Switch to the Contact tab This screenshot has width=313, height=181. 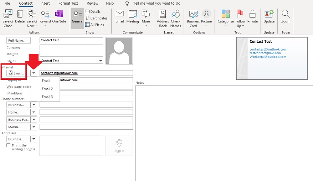[x=26, y=4]
